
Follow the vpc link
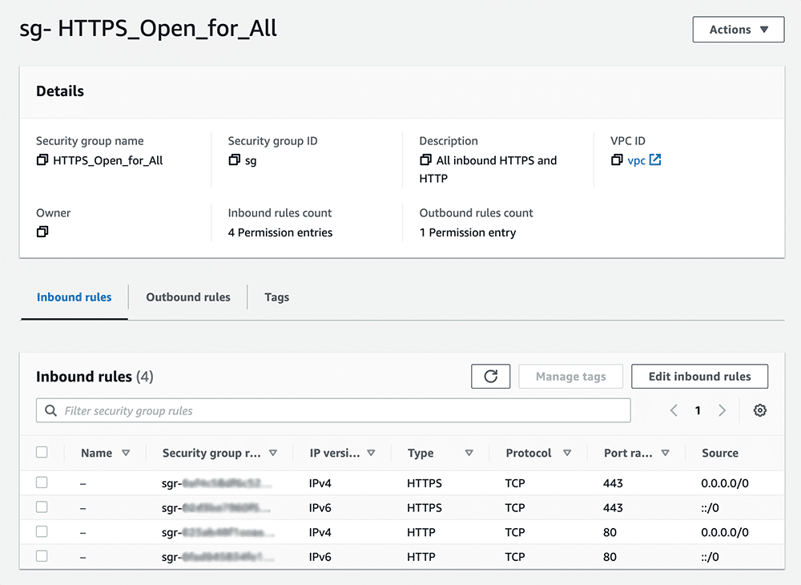pos(636,160)
